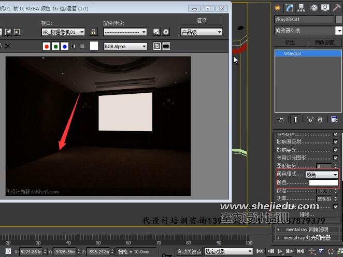This screenshot has width=343, height=257.
Task: Enable the red channel button
Action: 47,46
